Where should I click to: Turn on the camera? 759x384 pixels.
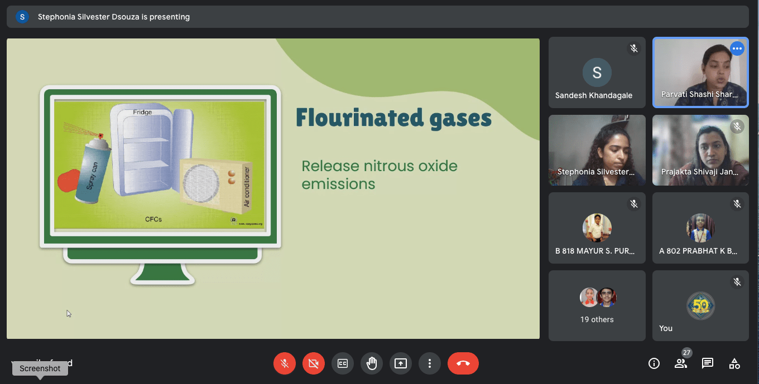[x=314, y=363]
